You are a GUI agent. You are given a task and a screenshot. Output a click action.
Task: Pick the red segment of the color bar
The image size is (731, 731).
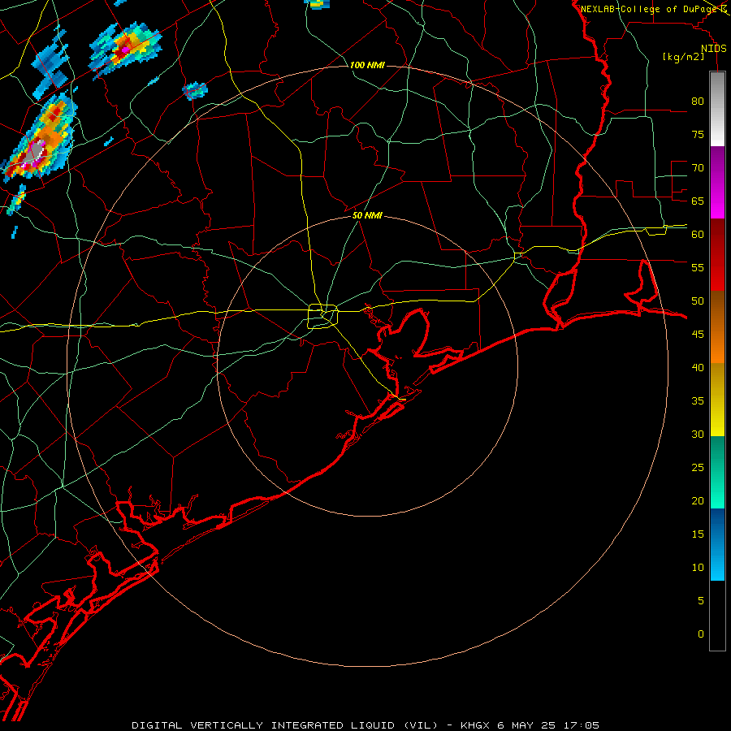click(x=717, y=254)
